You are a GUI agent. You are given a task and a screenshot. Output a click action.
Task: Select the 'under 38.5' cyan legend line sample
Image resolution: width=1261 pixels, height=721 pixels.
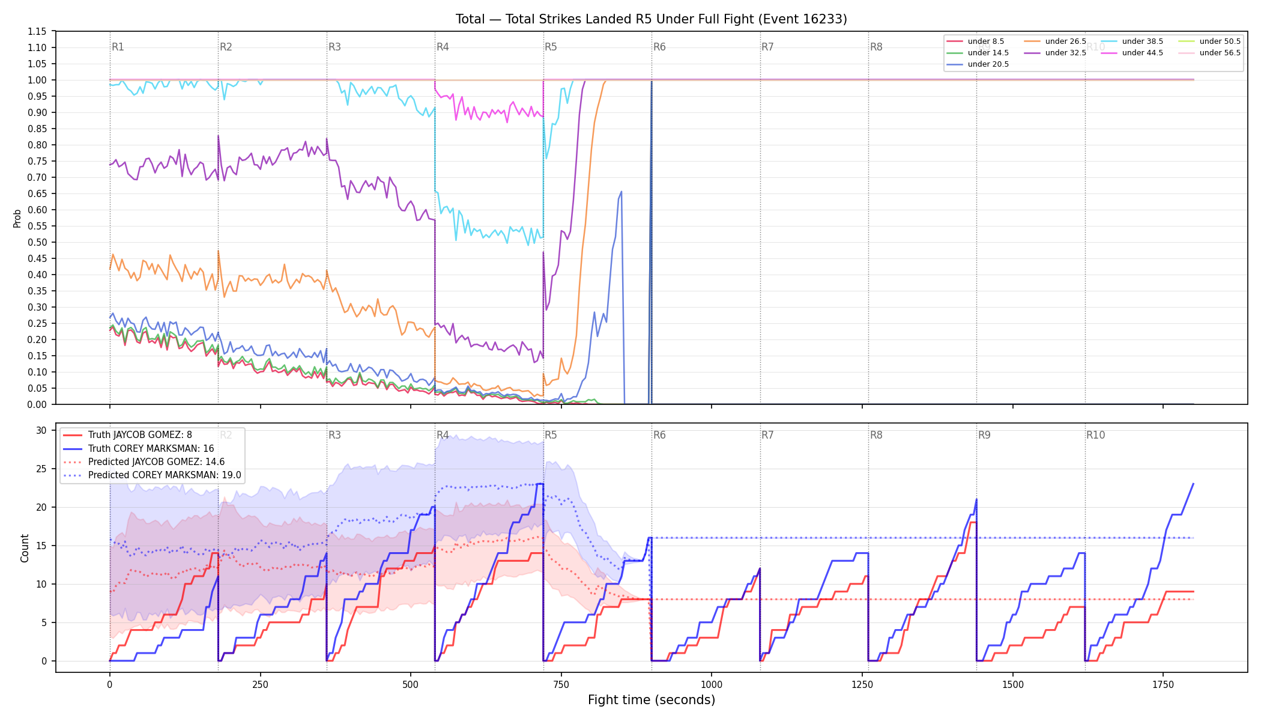1109,41
